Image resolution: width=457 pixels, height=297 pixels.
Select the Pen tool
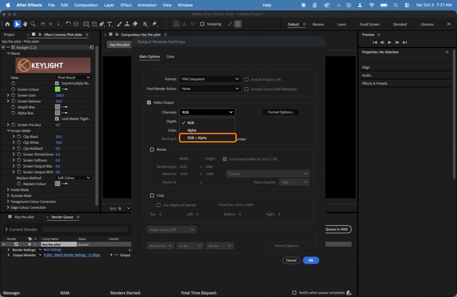(102, 24)
